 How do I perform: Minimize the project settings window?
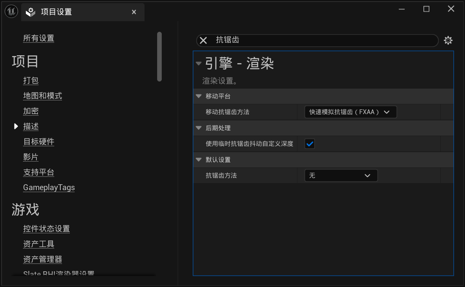(x=402, y=9)
